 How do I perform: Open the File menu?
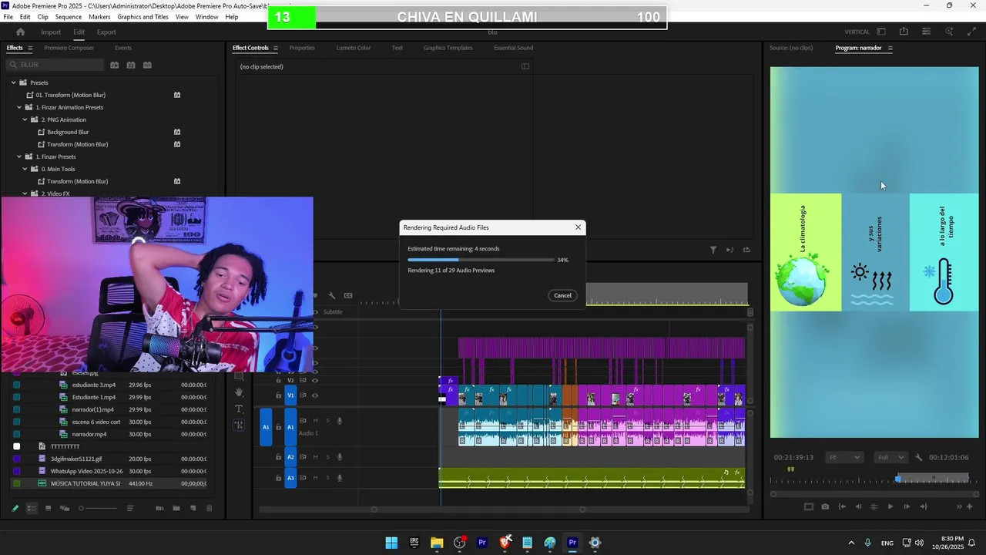8,17
